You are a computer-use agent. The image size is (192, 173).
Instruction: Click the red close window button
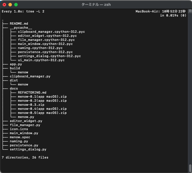[x=4, y=5]
